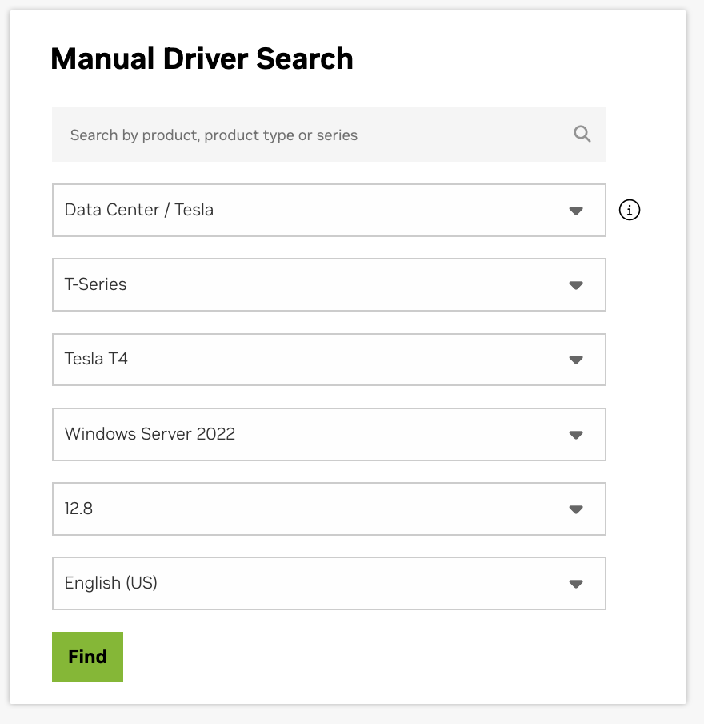Click the caret icon on the 12.8 field
704x724 pixels.
(575, 509)
